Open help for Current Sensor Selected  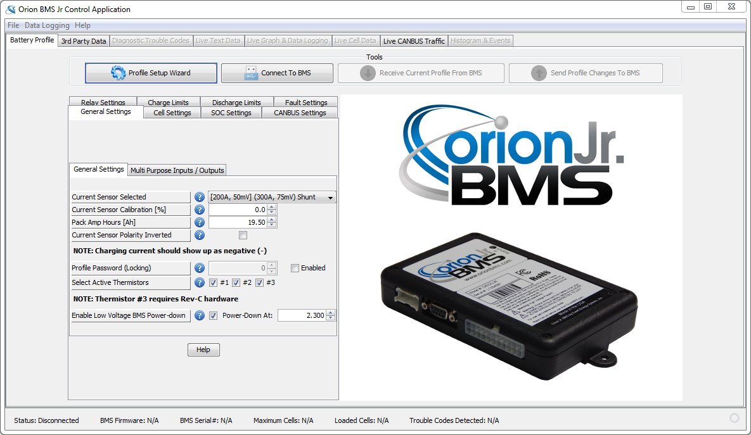(200, 197)
